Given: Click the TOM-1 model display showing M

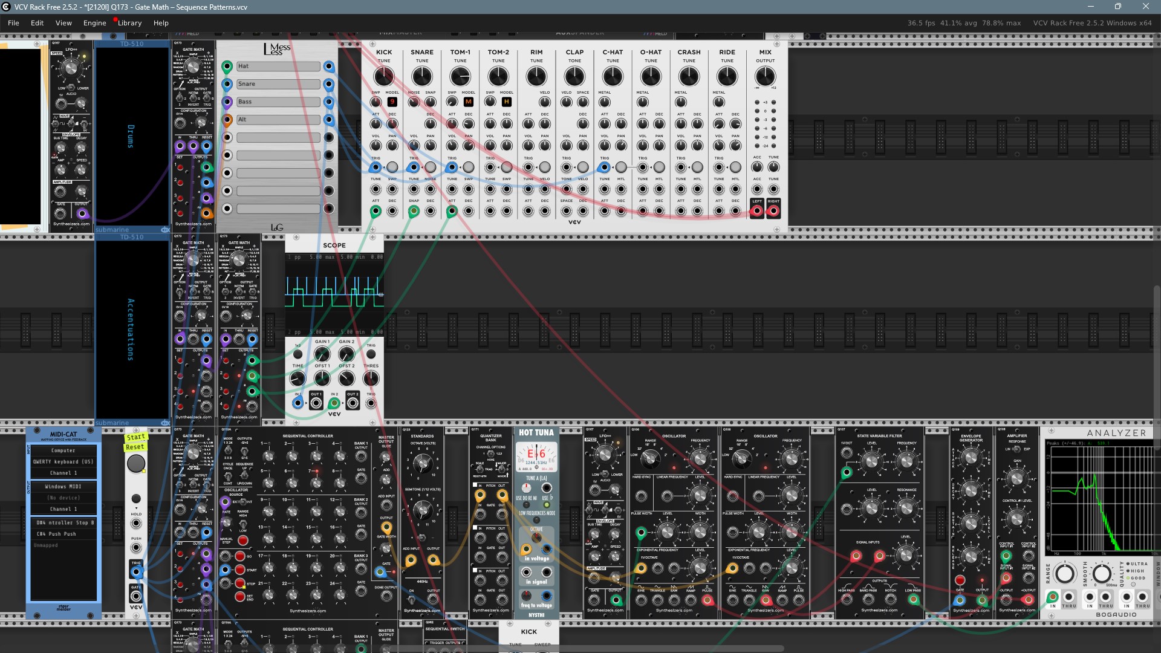Looking at the screenshot, I should click(x=468, y=102).
